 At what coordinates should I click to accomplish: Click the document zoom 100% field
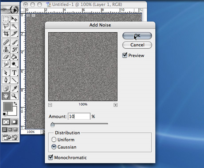(31, 132)
